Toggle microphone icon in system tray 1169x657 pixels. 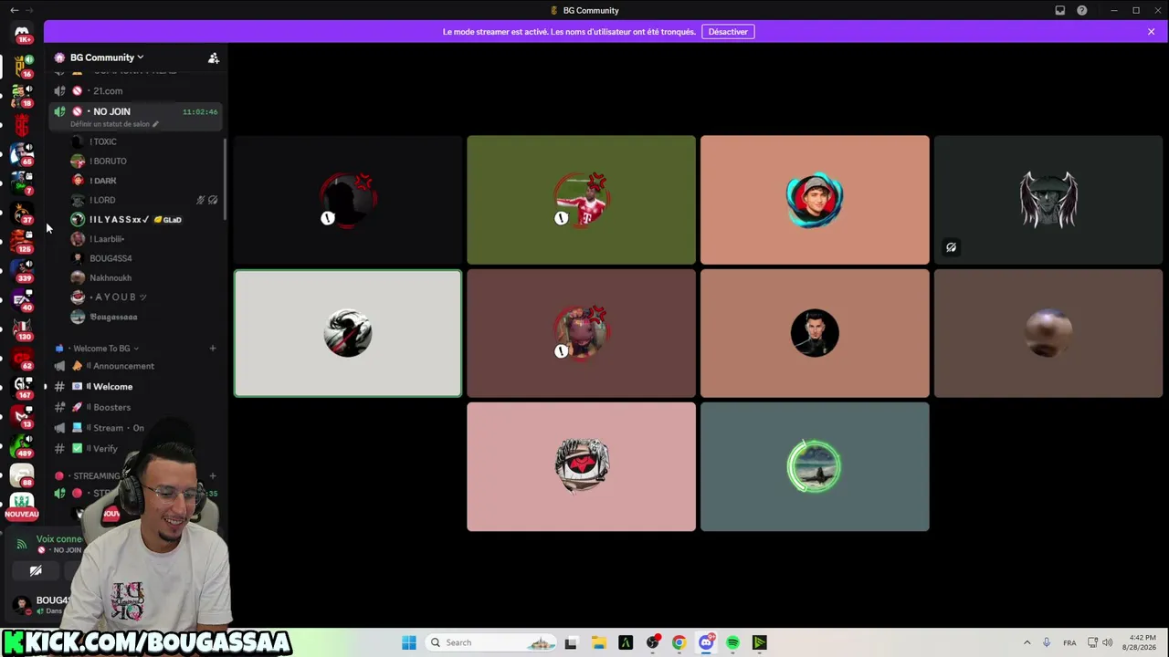click(1047, 642)
